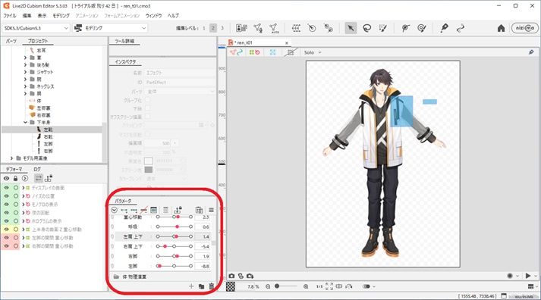Open the nizima link button

524,28
